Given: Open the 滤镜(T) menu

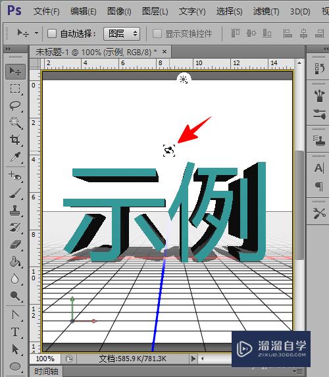Looking at the screenshot, I should pos(266,11).
